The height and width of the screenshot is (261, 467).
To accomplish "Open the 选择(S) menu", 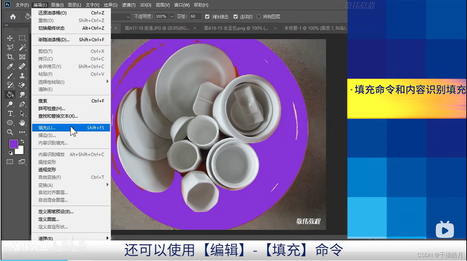I will click(111, 5).
